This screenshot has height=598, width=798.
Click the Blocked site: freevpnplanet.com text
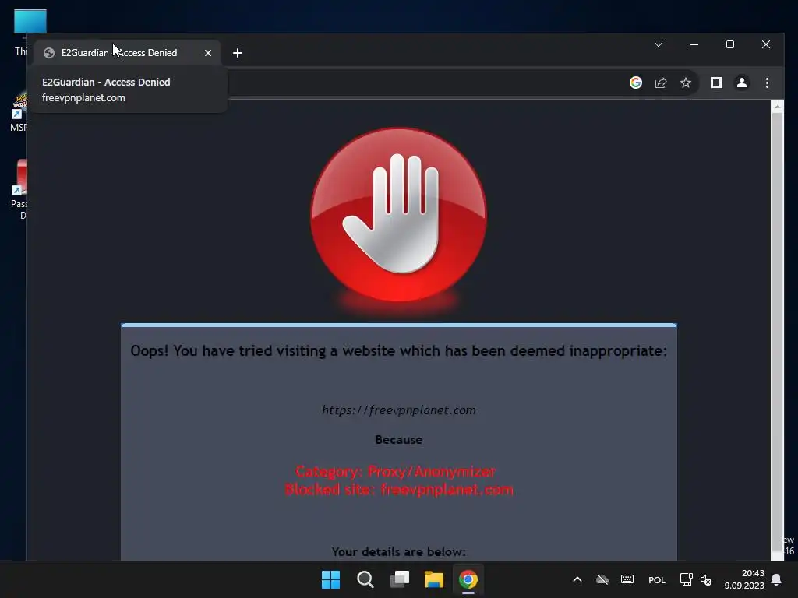pyautogui.click(x=399, y=490)
